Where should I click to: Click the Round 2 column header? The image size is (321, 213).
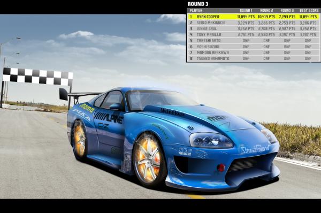pyautogui.click(x=266, y=11)
